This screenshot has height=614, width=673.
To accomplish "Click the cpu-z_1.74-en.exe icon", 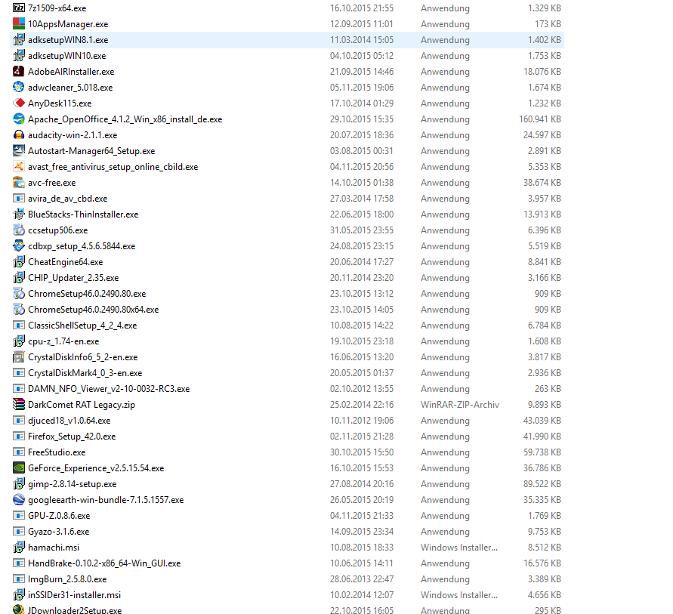I will (x=18, y=341).
